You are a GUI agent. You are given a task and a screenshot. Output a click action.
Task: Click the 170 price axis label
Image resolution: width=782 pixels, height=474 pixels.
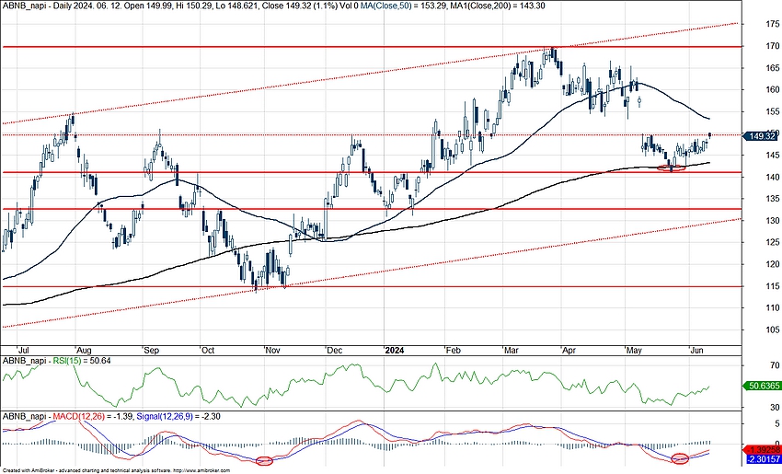773,46
